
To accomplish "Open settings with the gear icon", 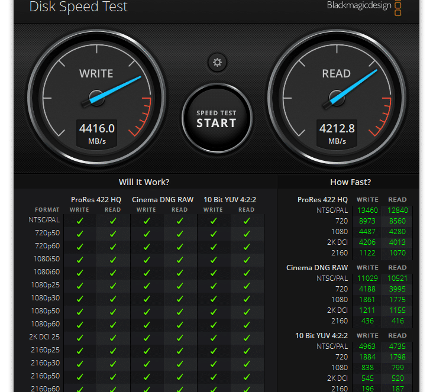I will (217, 63).
